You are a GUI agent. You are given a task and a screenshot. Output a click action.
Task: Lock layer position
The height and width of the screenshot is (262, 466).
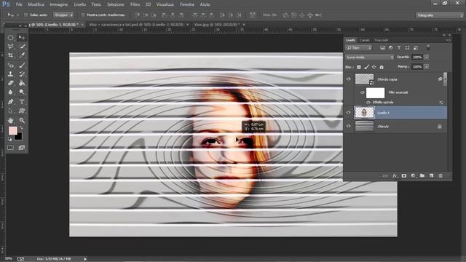point(374,67)
